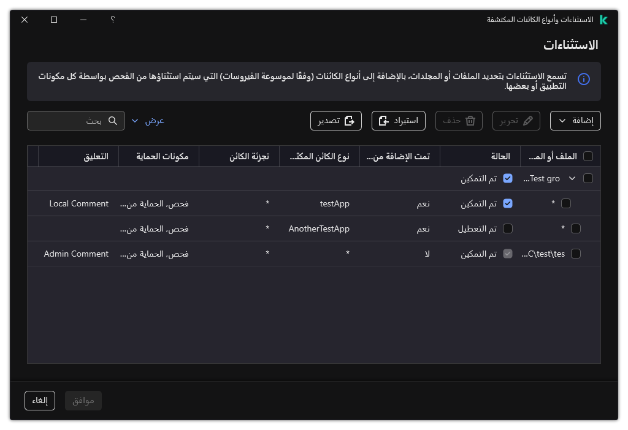
Task: Enable the disabled status checkbox for AnotherTestApp
Action: click(508, 228)
